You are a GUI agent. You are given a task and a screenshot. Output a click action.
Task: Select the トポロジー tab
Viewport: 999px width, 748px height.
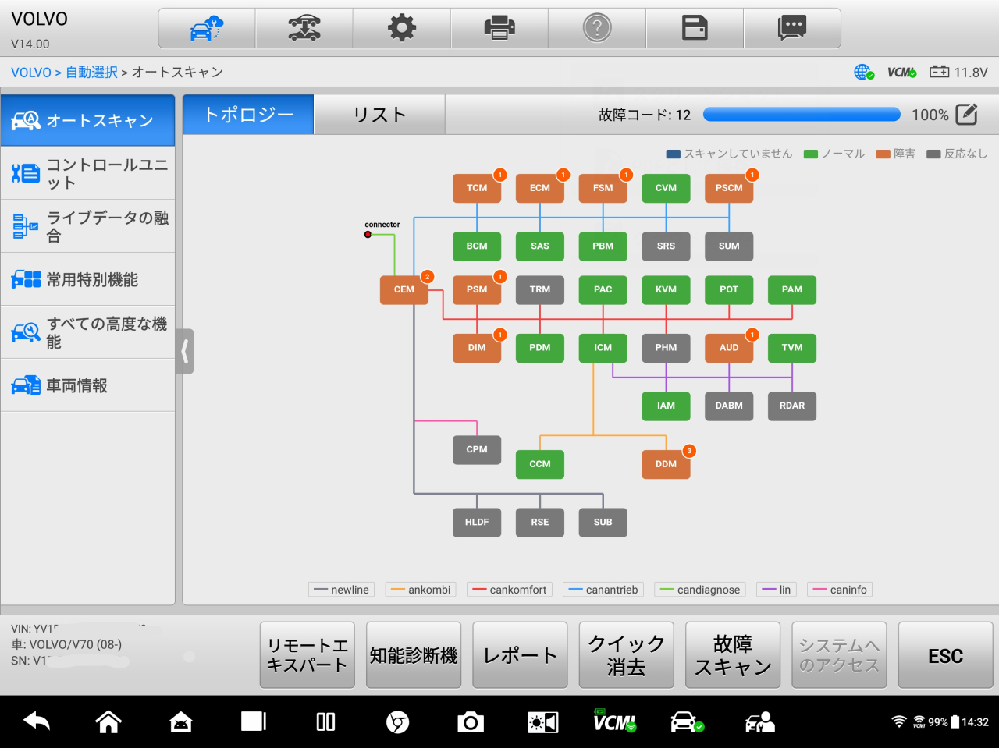click(248, 115)
